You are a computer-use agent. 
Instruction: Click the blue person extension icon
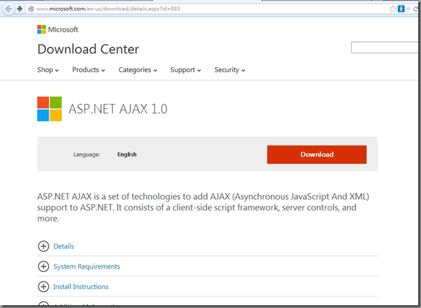click(x=401, y=9)
